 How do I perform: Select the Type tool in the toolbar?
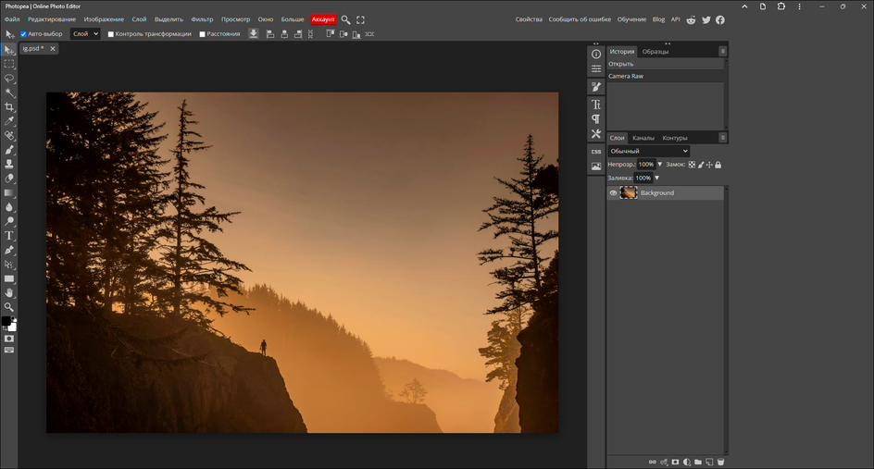point(9,236)
